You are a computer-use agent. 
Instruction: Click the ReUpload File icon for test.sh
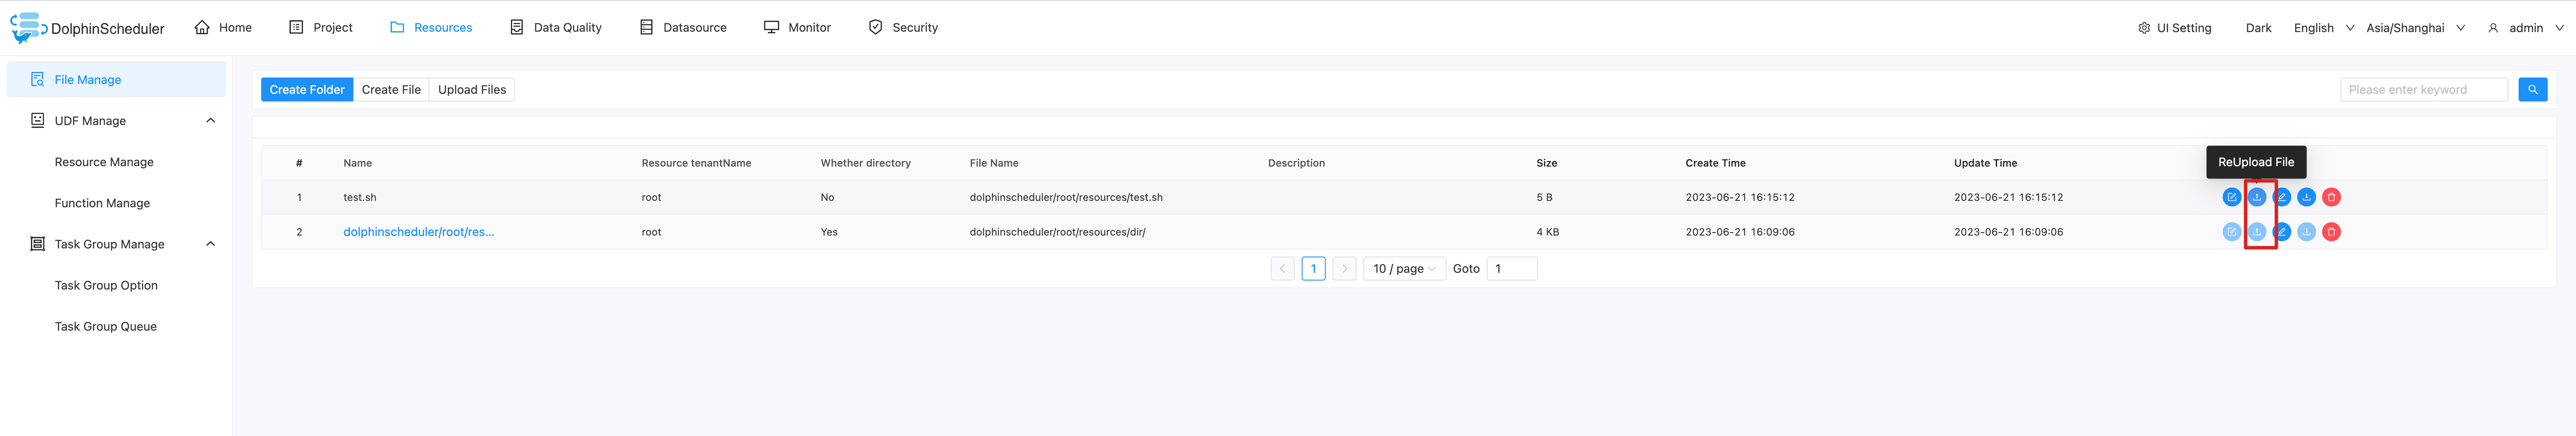pos(2256,197)
